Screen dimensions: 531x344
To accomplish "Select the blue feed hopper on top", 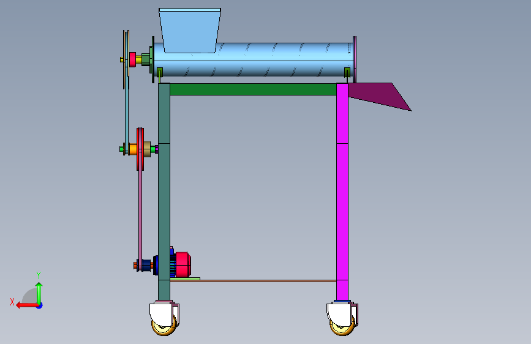I will coord(190,31).
